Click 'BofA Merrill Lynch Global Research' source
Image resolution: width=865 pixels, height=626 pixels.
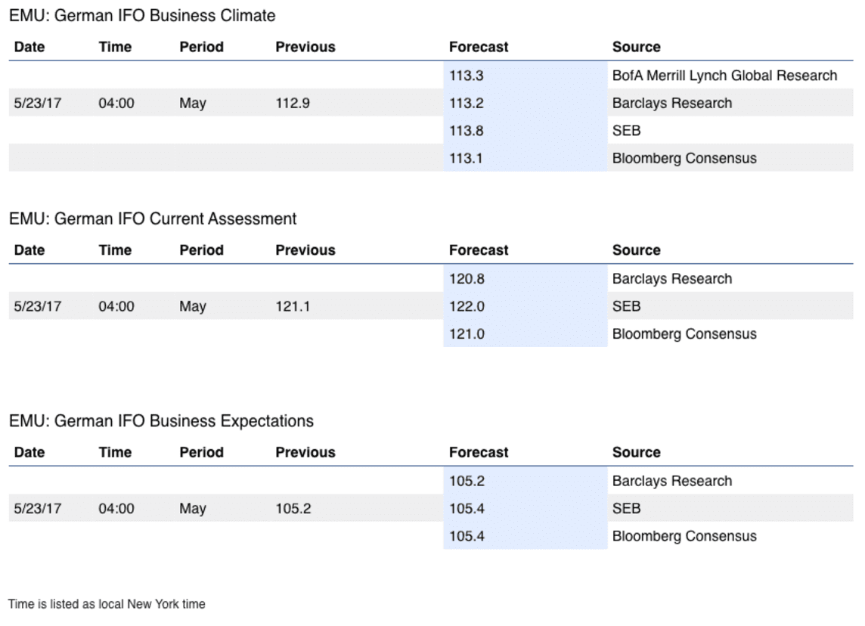pyautogui.click(x=724, y=76)
